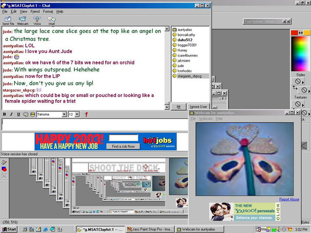
Task: Swap foreground and background colors arrow
Action: coord(301,33)
